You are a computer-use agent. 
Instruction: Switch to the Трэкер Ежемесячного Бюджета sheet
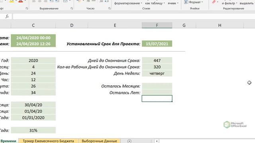click(48, 141)
